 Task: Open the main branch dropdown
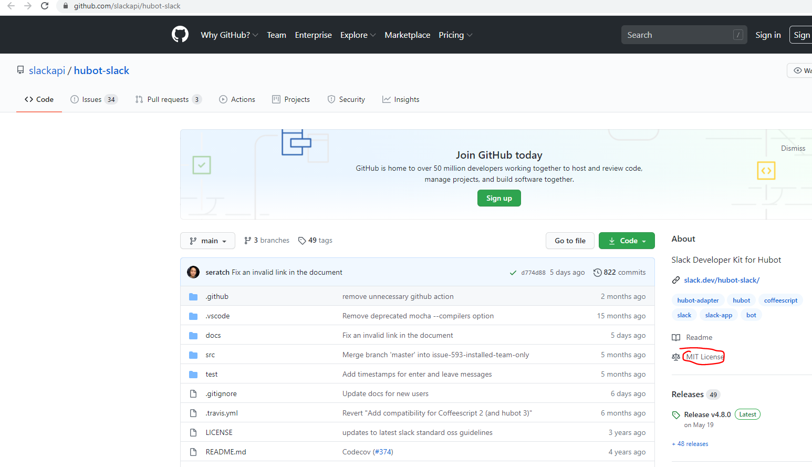pos(207,241)
